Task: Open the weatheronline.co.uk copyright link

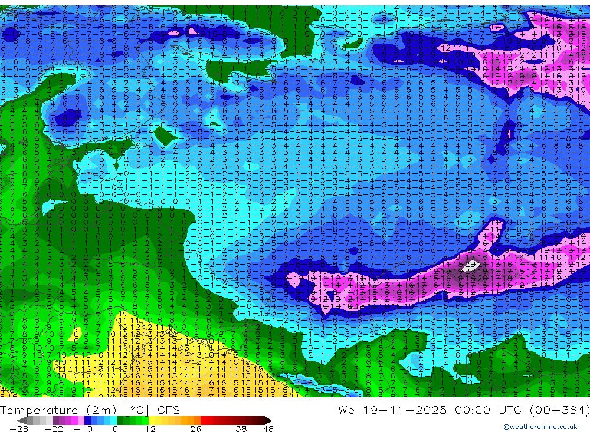Action: coord(540,427)
